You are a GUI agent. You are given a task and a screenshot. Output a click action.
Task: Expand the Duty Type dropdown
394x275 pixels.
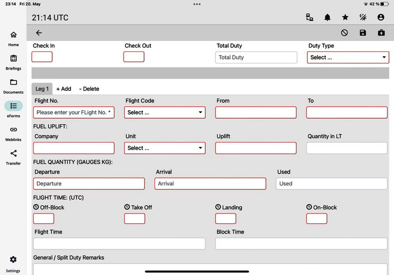click(x=348, y=58)
